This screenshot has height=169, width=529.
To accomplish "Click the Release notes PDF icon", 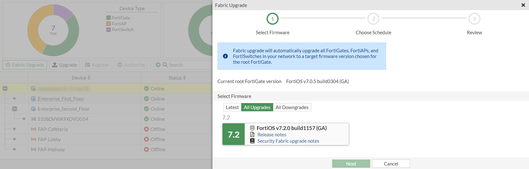I will pos(252,134).
